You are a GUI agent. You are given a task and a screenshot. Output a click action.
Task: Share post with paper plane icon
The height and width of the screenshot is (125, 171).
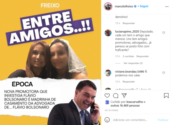[x=124, y=95]
